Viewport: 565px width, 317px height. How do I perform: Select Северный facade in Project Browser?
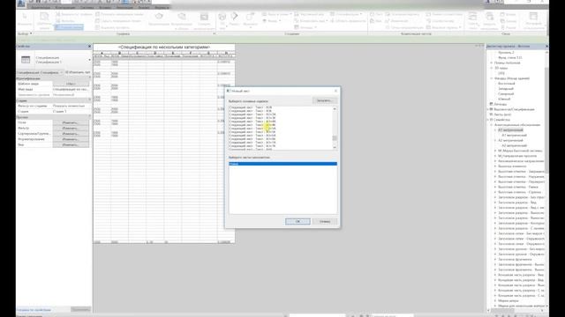click(506, 94)
